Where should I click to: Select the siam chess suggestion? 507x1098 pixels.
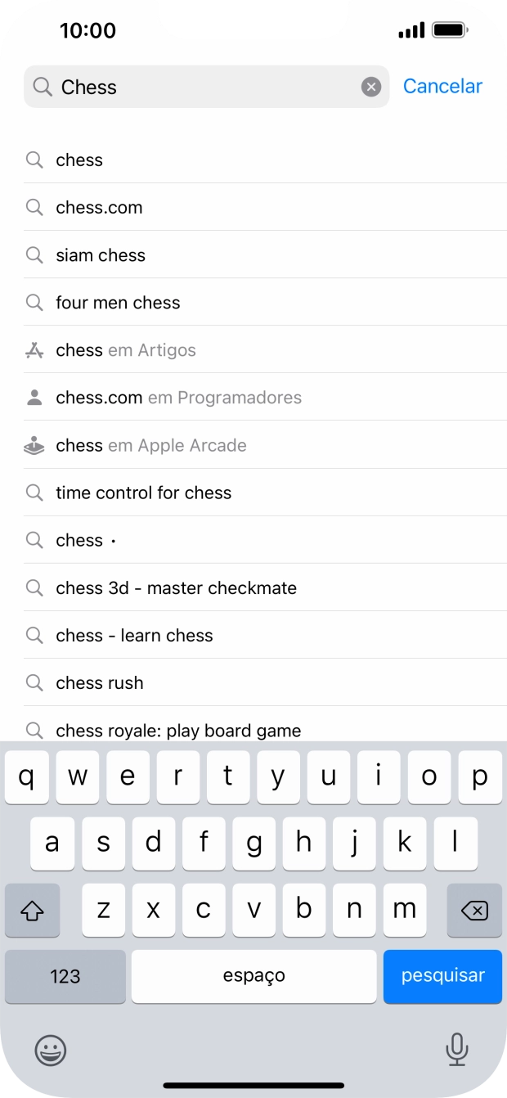coord(101,255)
